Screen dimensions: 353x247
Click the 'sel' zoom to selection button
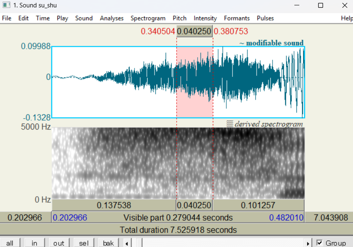84,243
